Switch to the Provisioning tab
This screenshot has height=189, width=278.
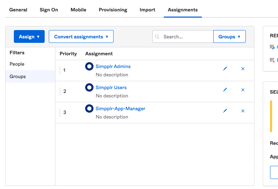pyautogui.click(x=113, y=10)
